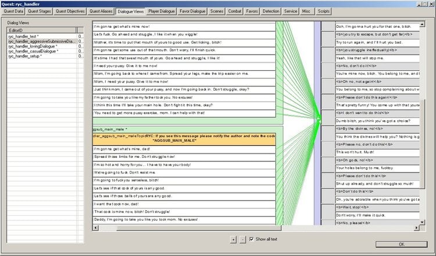Viewport: 436px width, 256px height.
Task: Select ryc_handler_setup dialog view
Action: 42,56
